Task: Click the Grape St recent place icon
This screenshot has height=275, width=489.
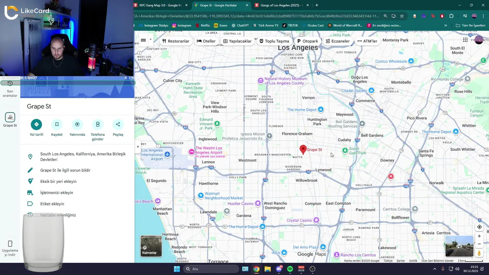Action: click(x=10, y=117)
